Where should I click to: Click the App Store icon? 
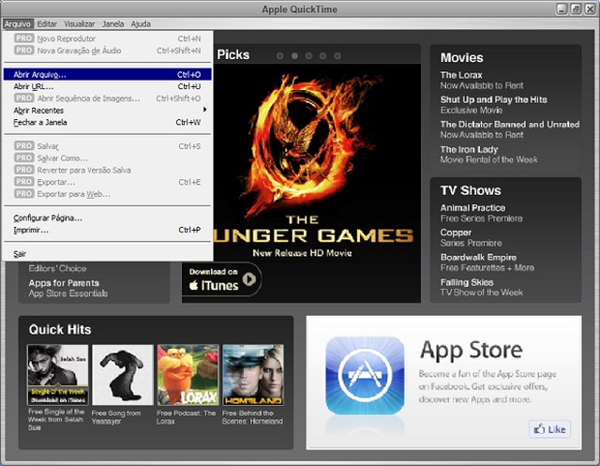(365, 376)
